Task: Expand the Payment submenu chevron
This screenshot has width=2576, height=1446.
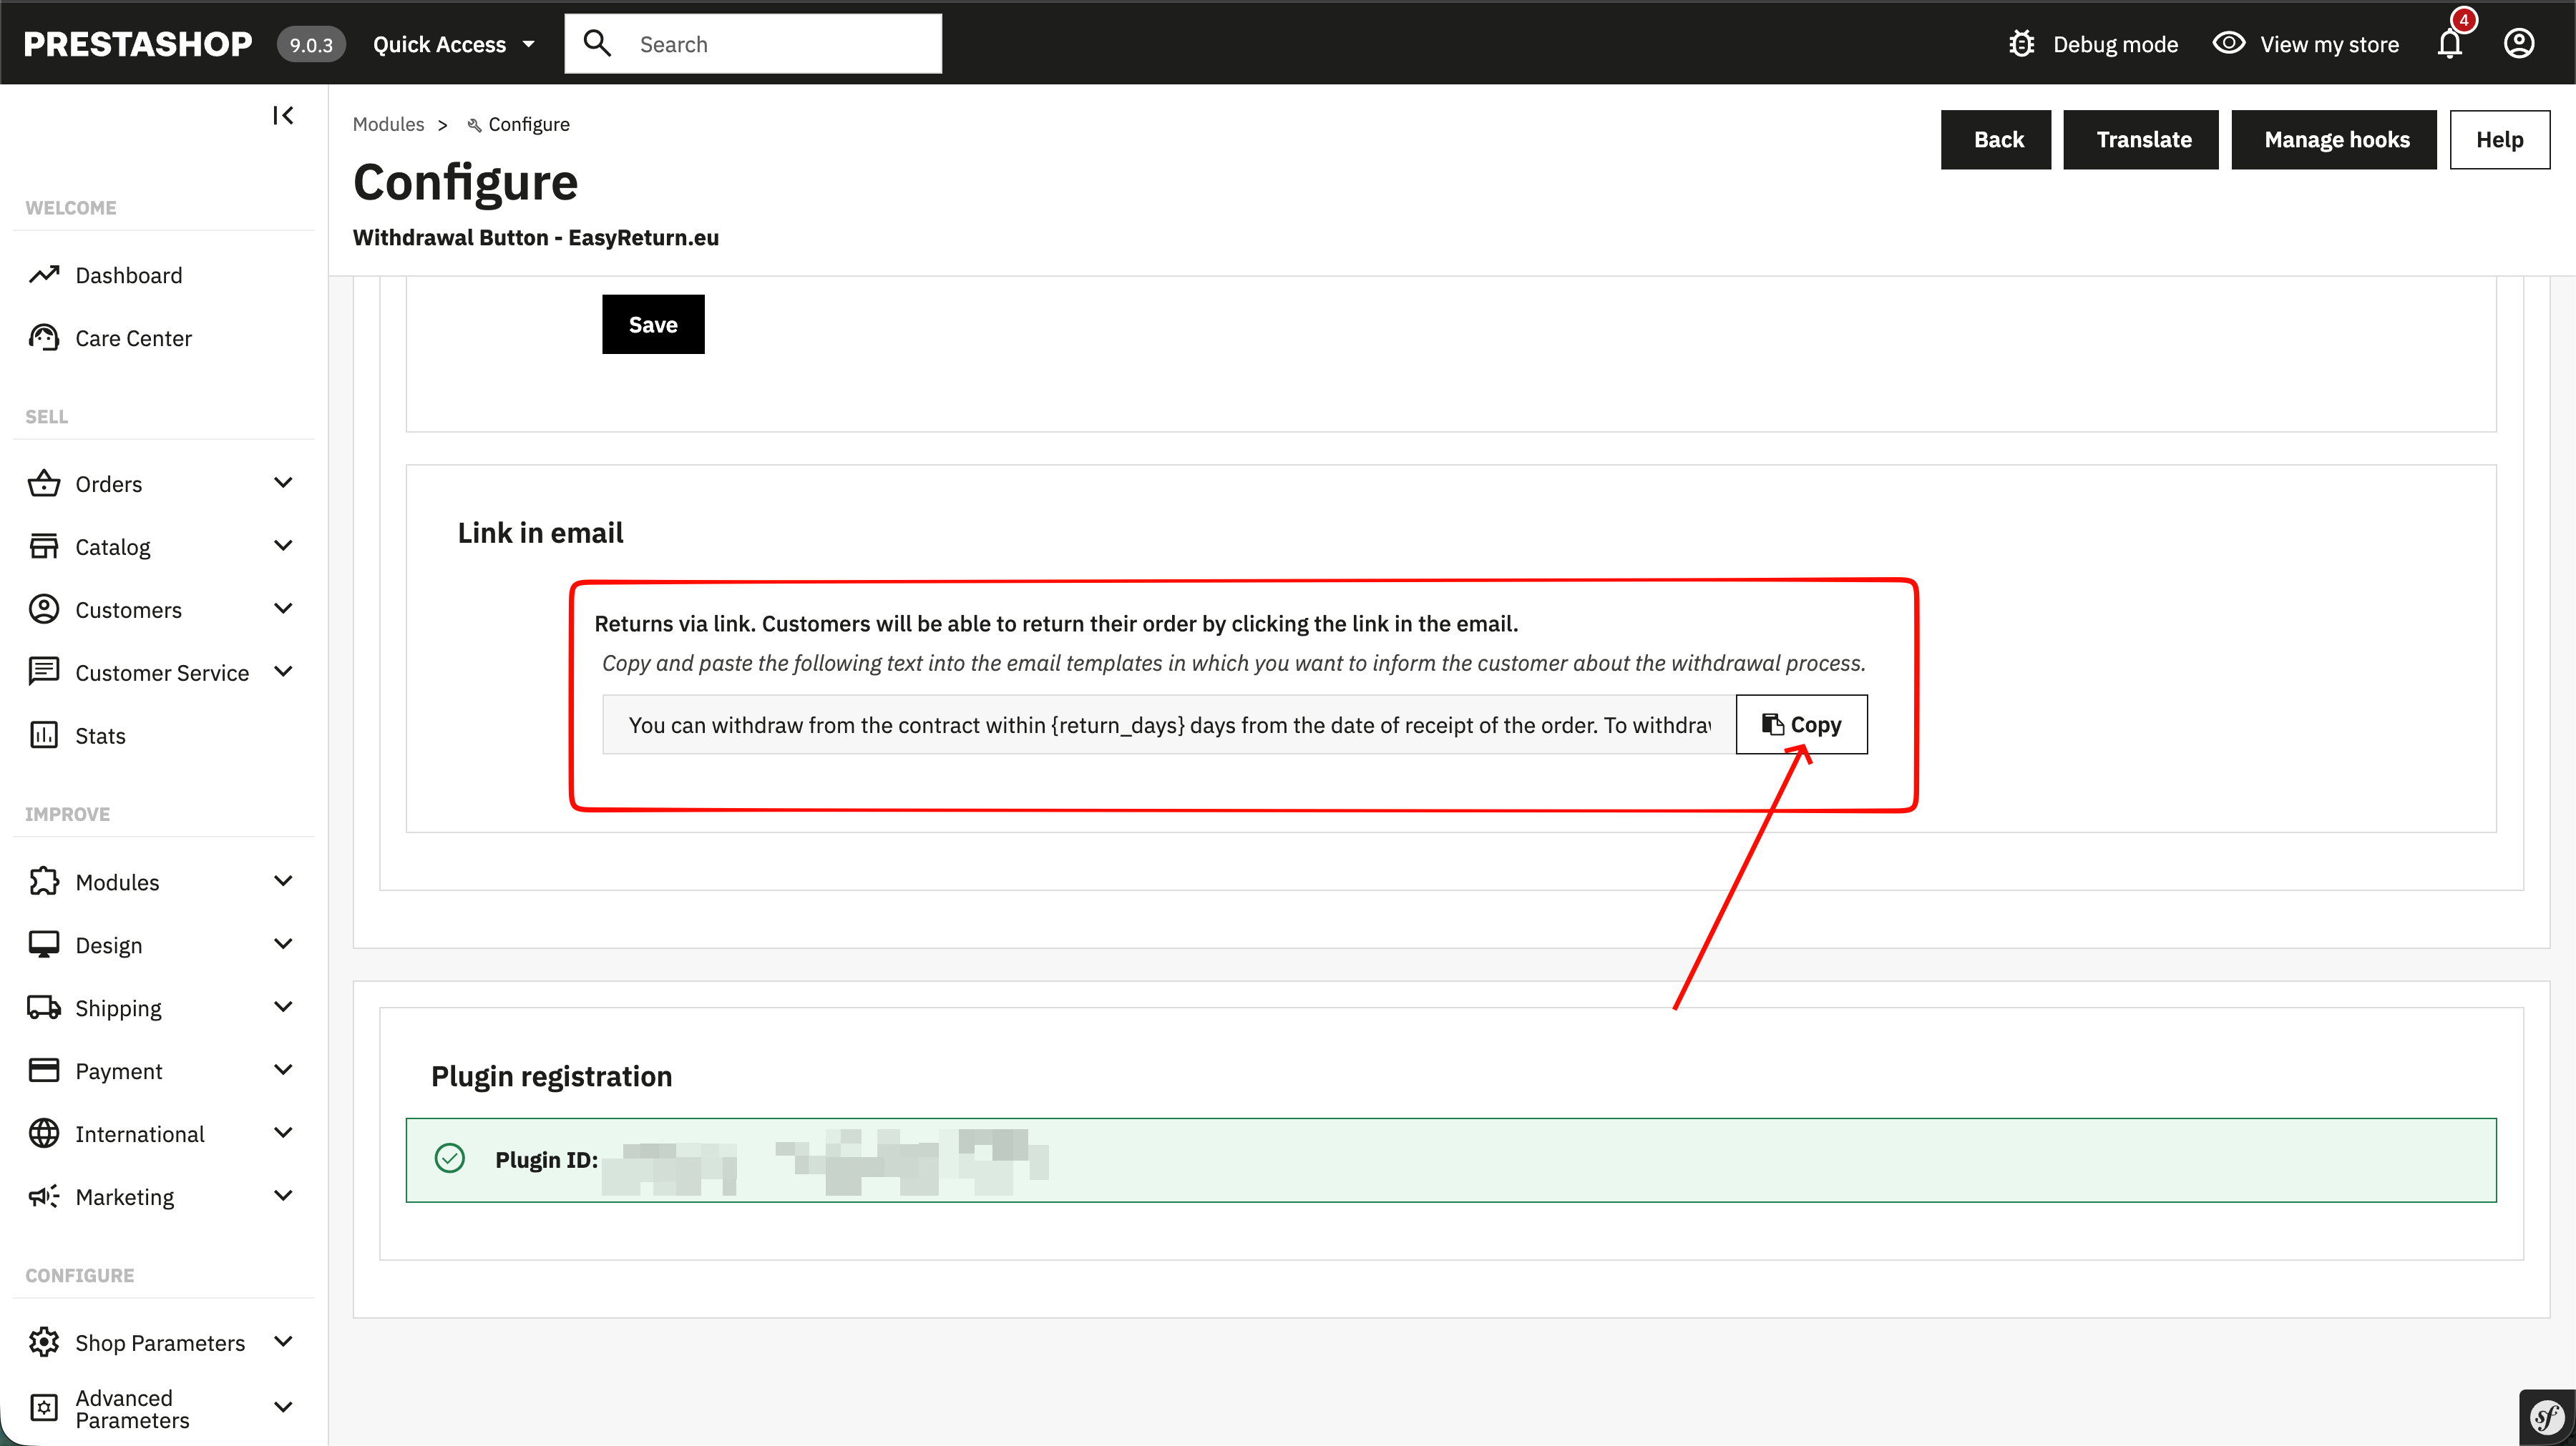Action: click(x=283, y=1069)
